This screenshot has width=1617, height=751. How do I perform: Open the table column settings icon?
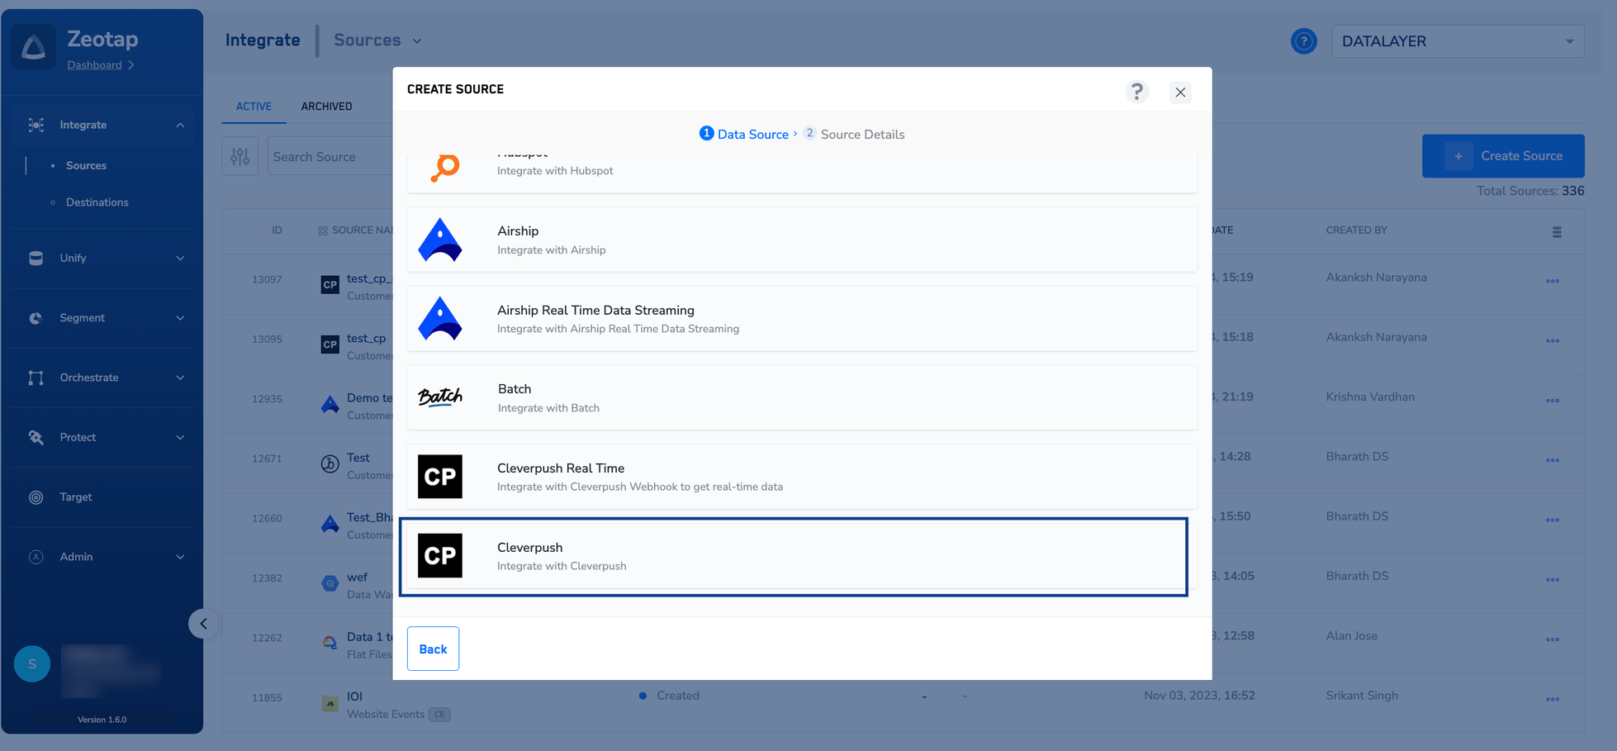[1557, 232]
